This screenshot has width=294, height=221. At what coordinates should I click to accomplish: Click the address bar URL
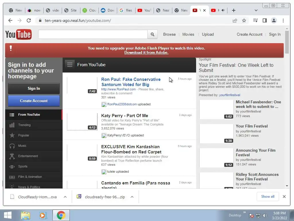(x=78, y=20)
